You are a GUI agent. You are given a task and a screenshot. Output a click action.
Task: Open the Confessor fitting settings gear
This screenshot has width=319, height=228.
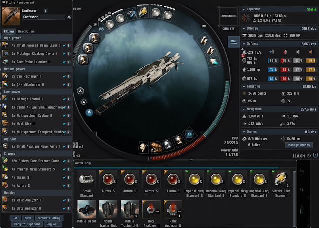coord(69,17)
